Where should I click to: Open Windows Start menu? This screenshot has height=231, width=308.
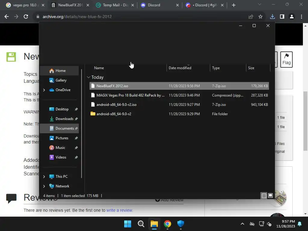coord(128,224)
